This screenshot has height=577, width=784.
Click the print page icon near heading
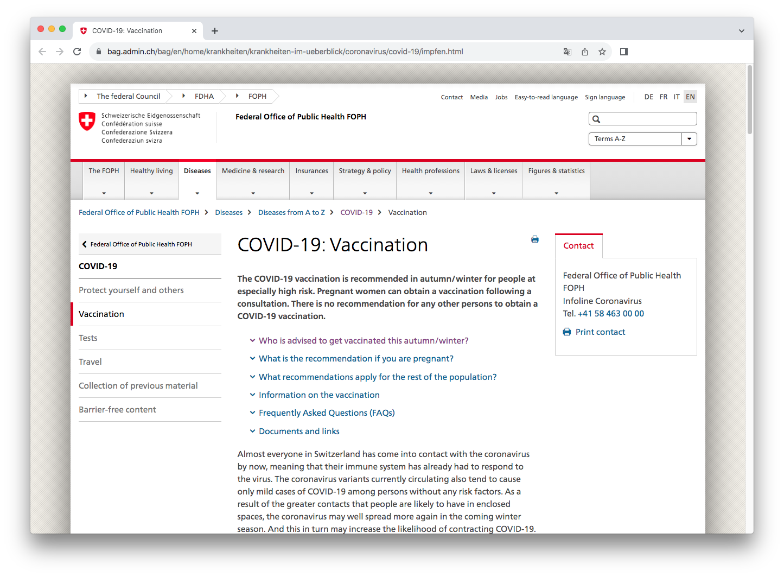(x=535, y=239)
